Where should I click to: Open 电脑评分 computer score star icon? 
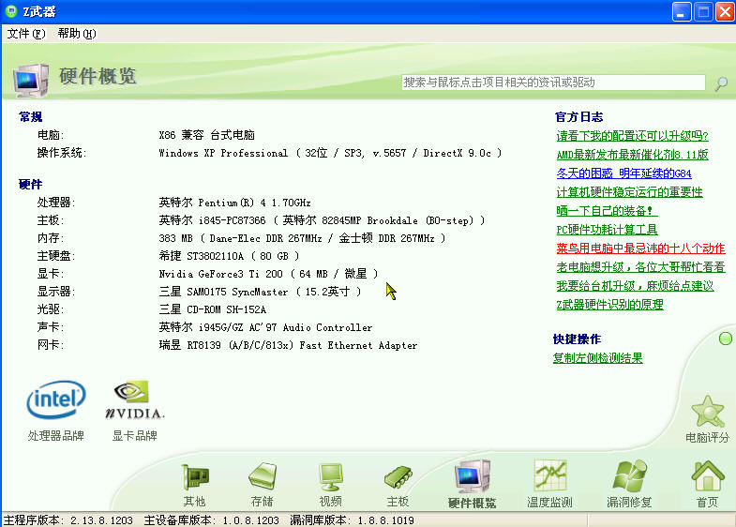707,411
